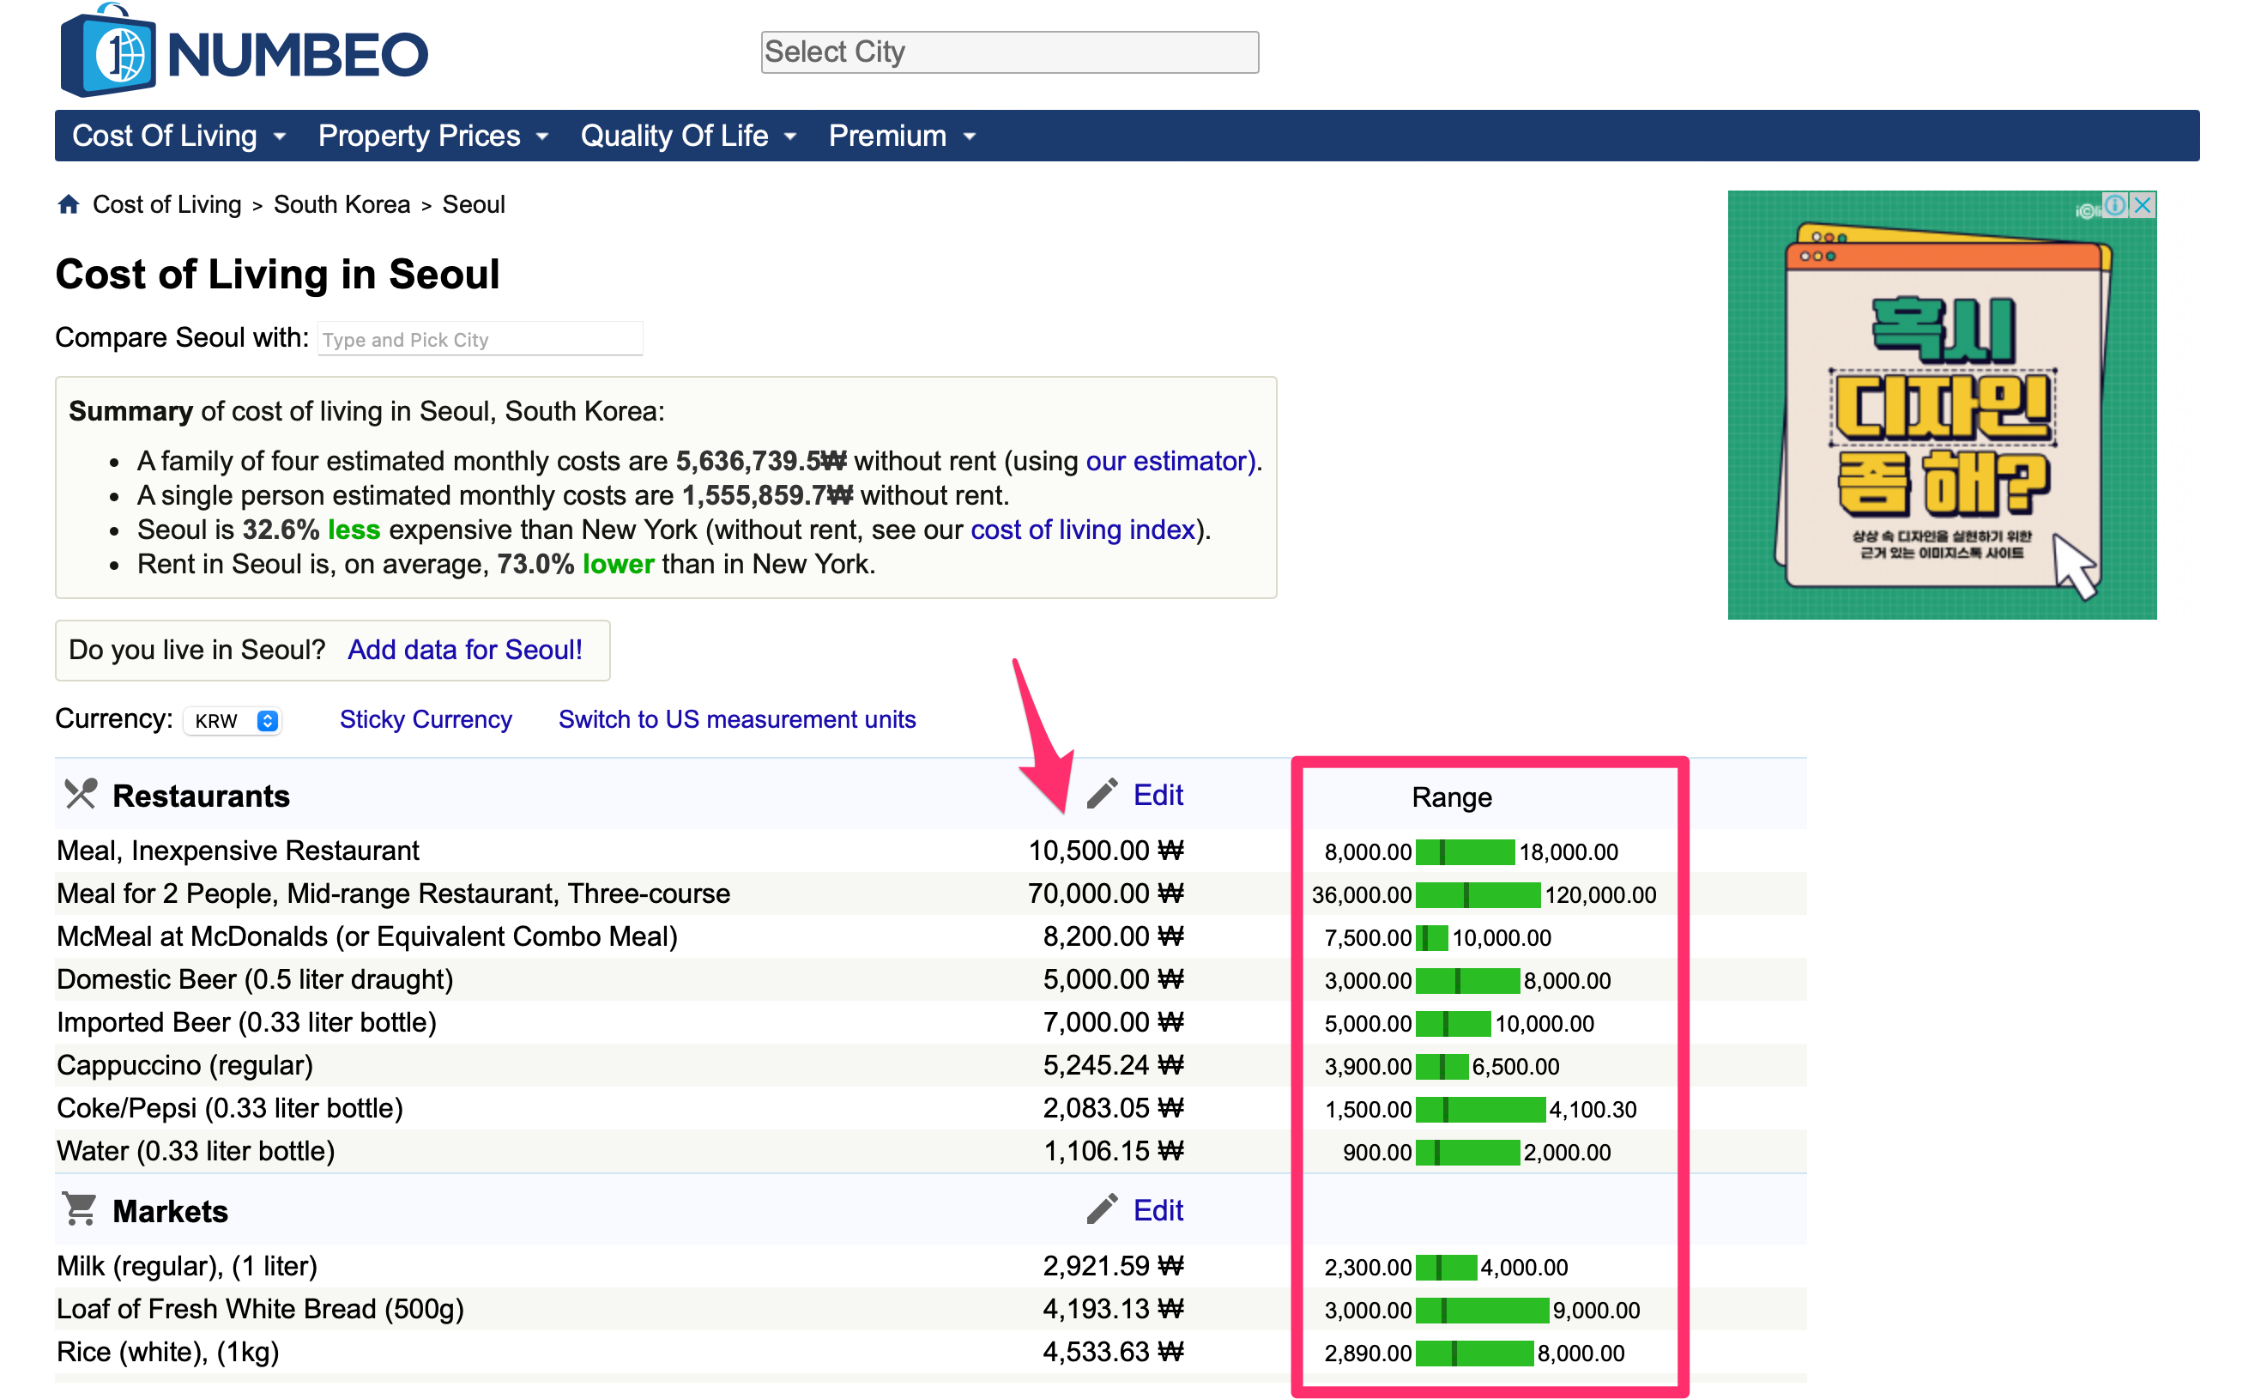Click the pencil icon beside Restaurants Edit
2255x1399 pixels.
[1101, 794]
